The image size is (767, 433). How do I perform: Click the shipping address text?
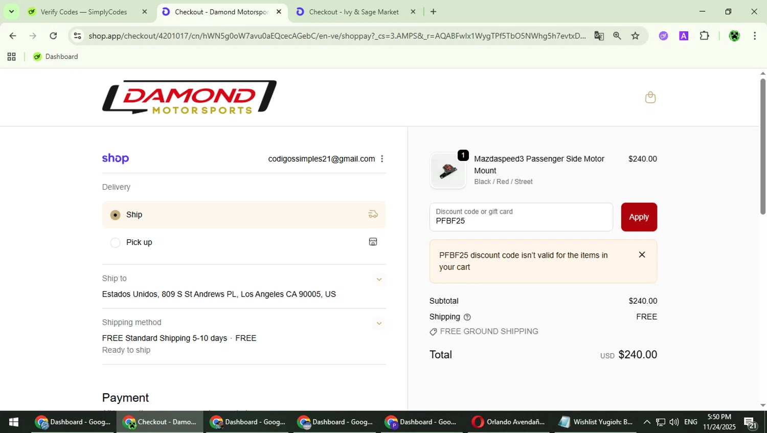point(219,294)
